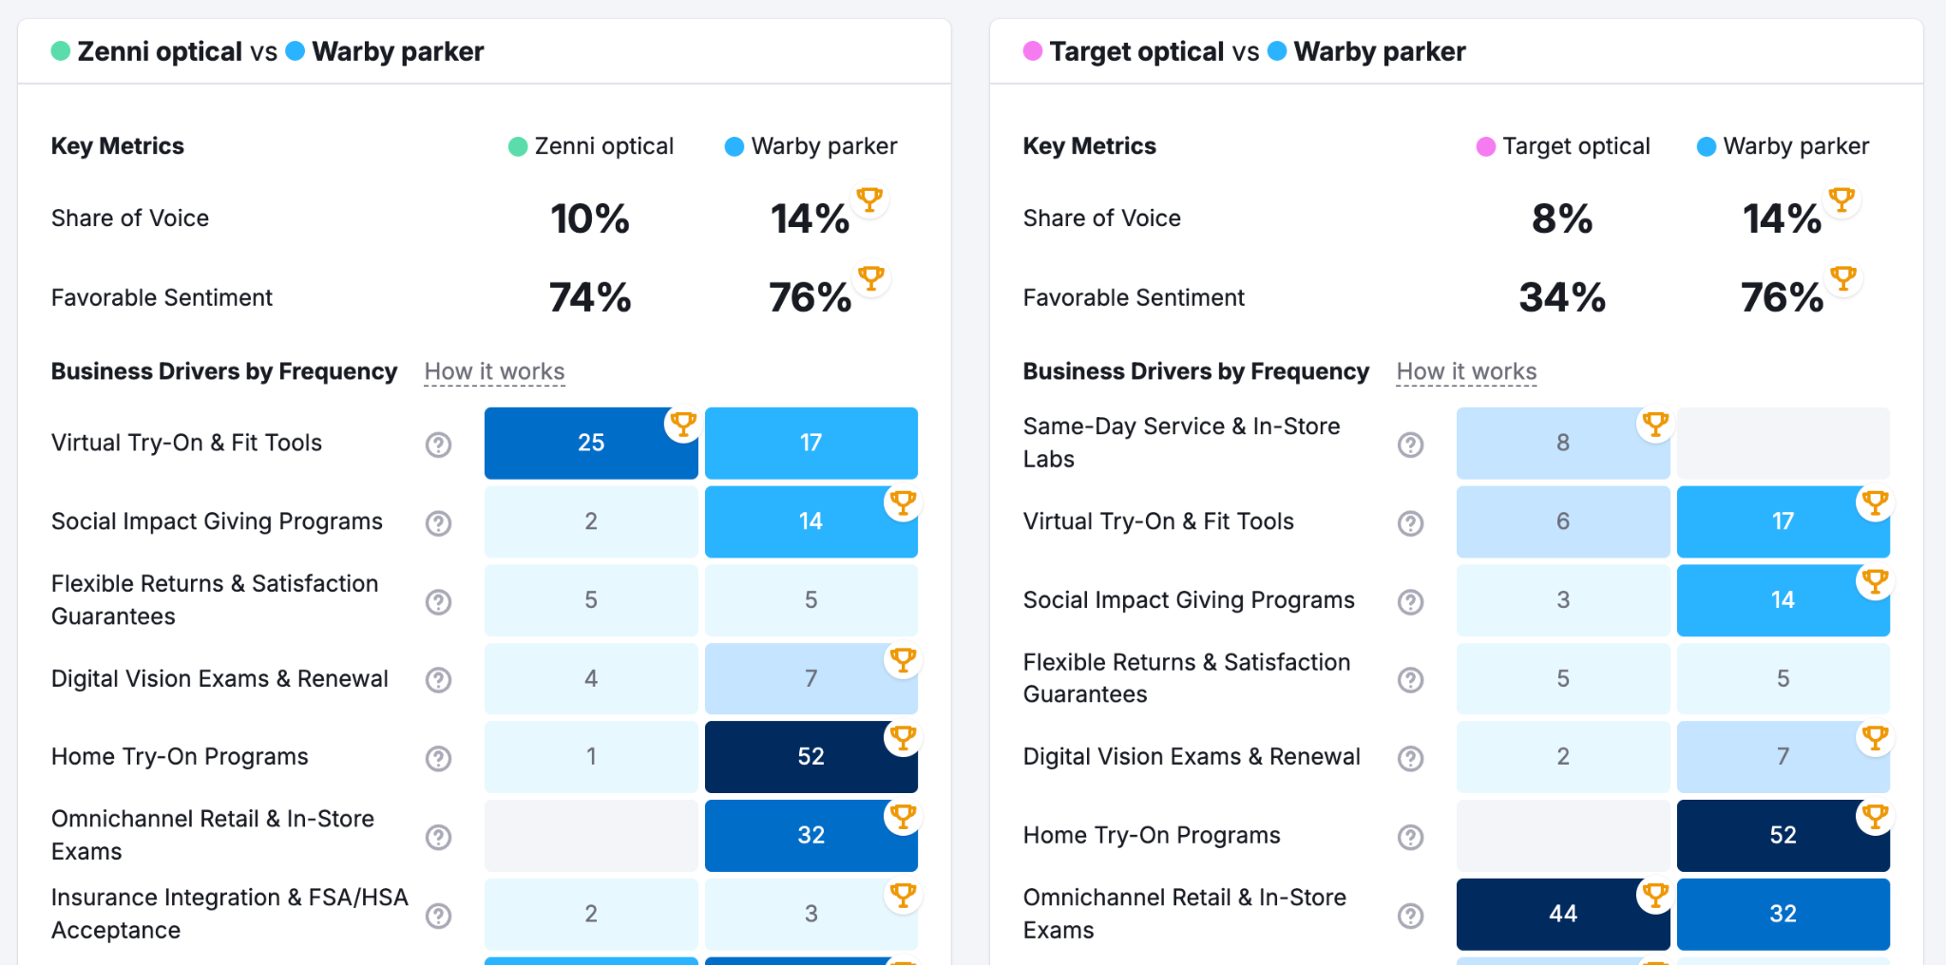Screen dimensions: 1946x965
Task: Select the Target optical legend label
Action: (1575, 145)
